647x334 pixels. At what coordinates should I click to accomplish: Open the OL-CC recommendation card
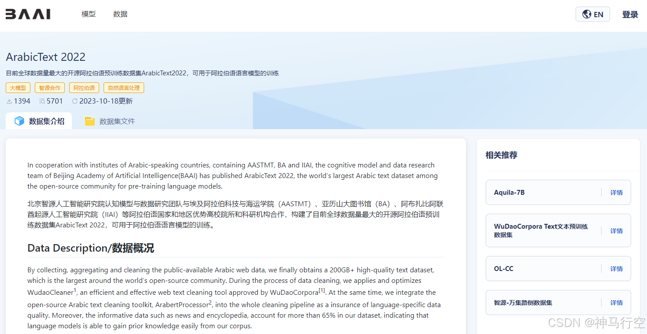pos(558,268)
